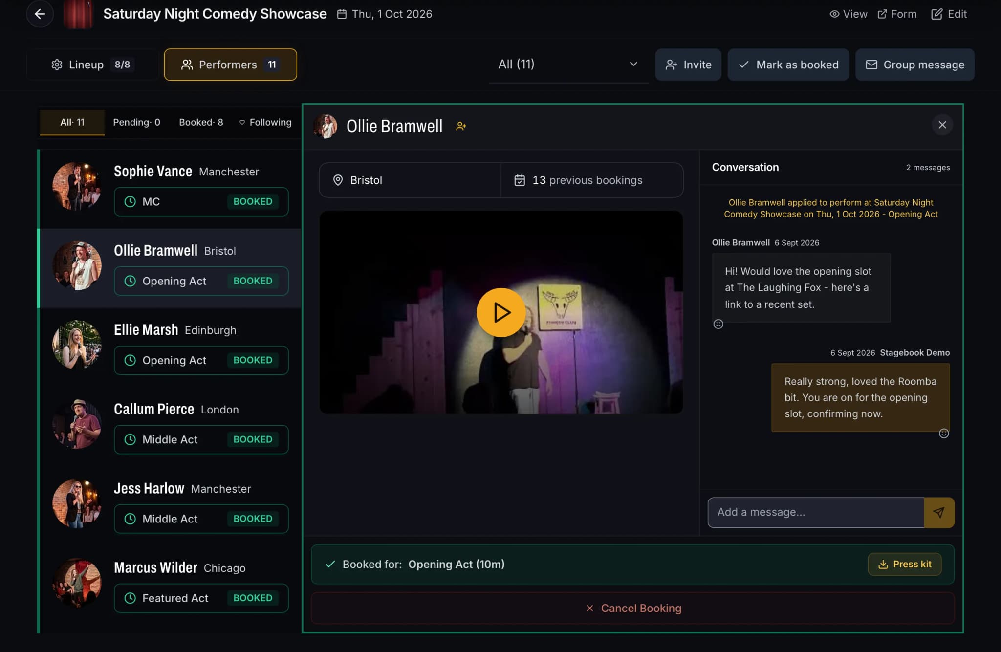The height and width of the screenshot is (652, 1001).
Task: Click Mark as booked button
Action: (x=788, y=65)
